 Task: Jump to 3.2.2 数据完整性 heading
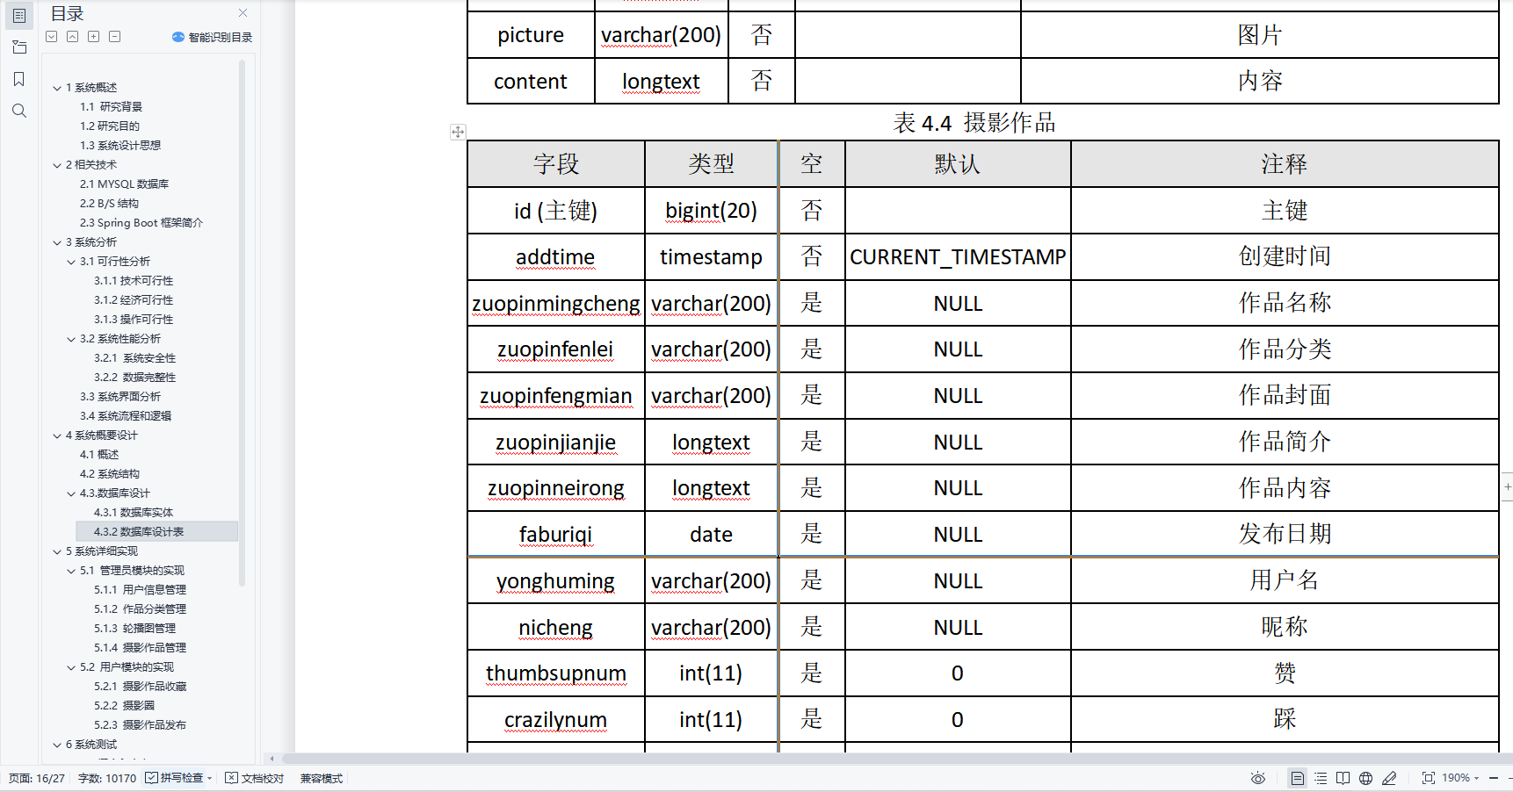135,378
